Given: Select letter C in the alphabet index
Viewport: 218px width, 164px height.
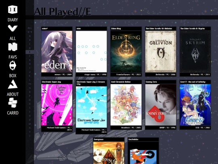Looking at the screenshot, I should [x=30, y=44].
